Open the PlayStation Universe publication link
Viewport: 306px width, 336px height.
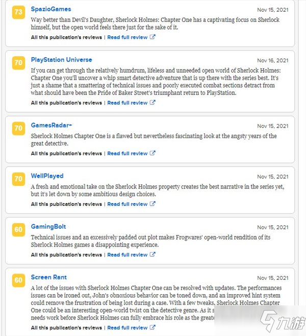click(x=61, y=60)
